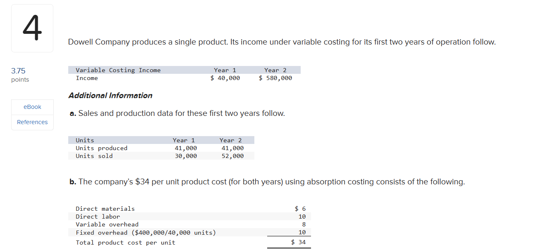The width and height of the screenshot is (548, 252).
Task: Click the Year 2 income value $580,000
Action: pyautogui.click(x=275, y=78)
